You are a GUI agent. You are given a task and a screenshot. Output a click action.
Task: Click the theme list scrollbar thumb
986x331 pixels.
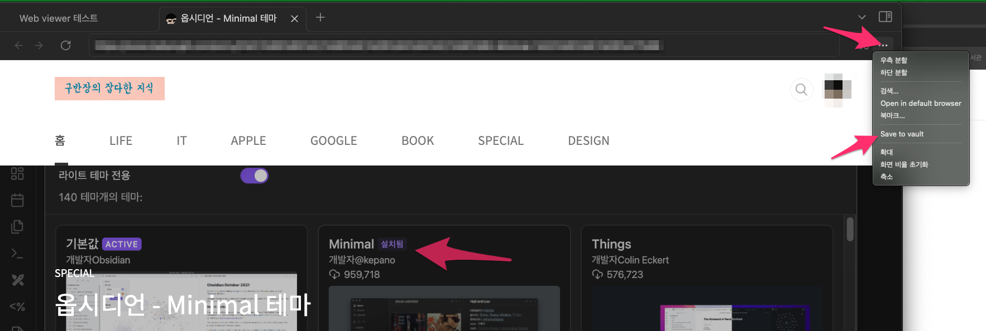[x=850, y=229]
